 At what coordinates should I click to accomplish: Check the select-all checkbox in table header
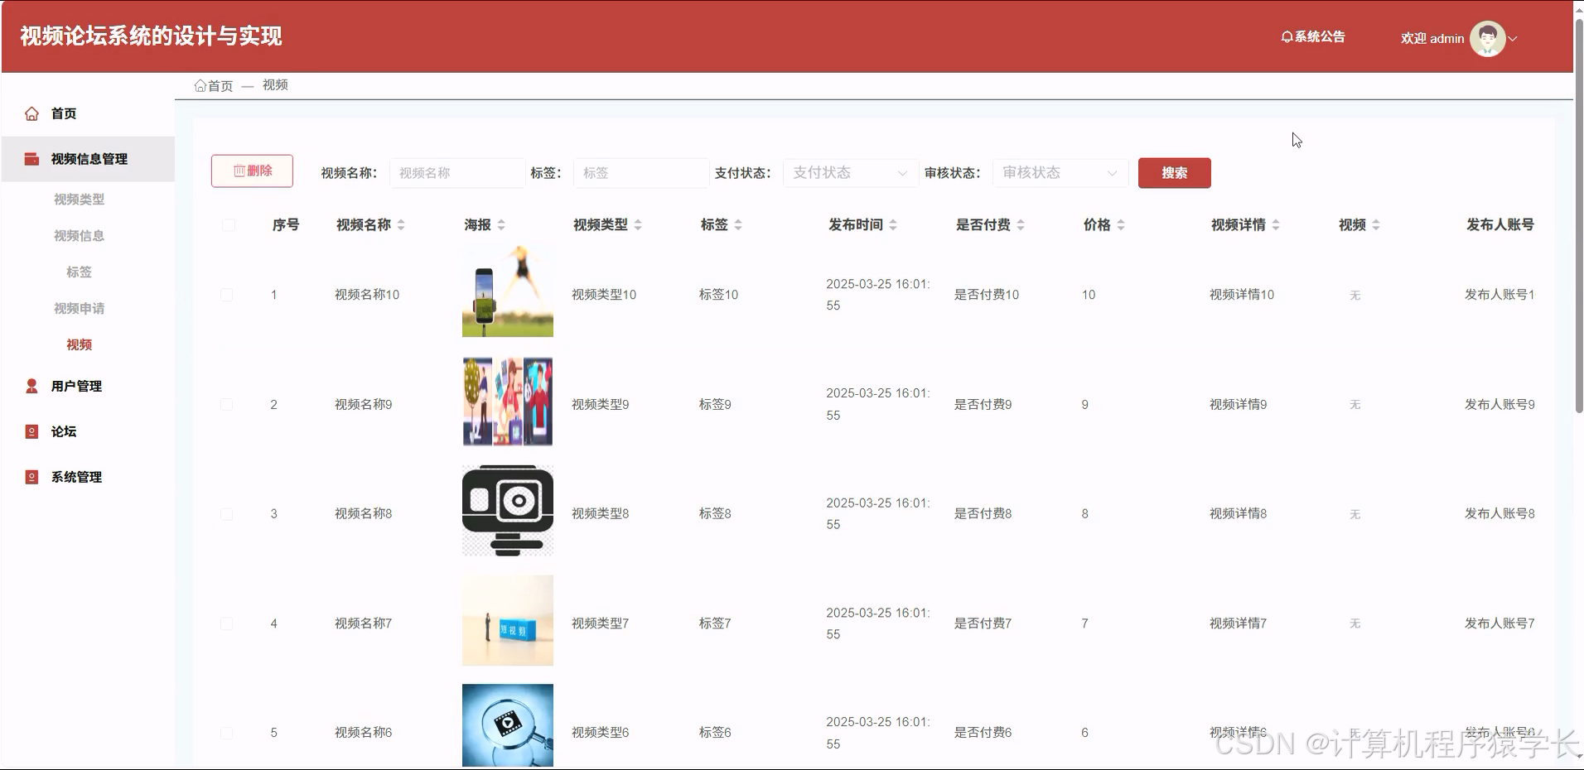click(x=228, y=224)
